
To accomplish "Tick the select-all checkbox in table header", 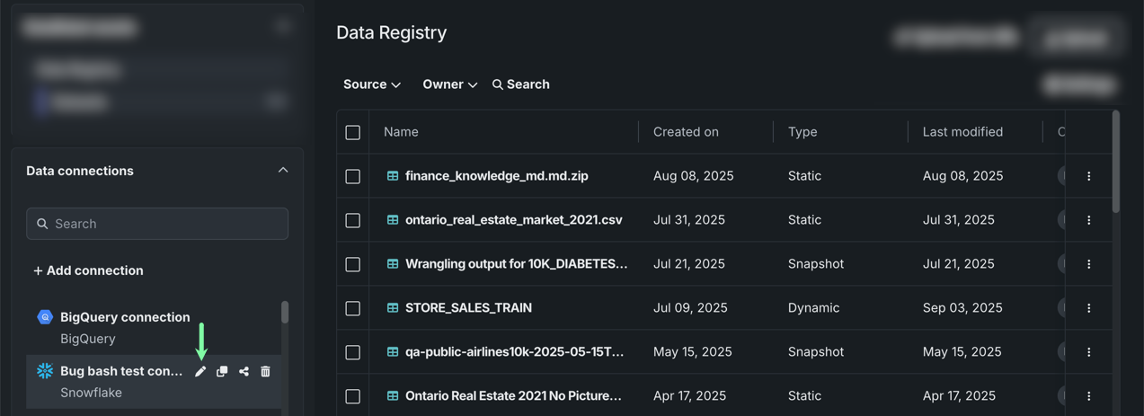I will 353,132.
